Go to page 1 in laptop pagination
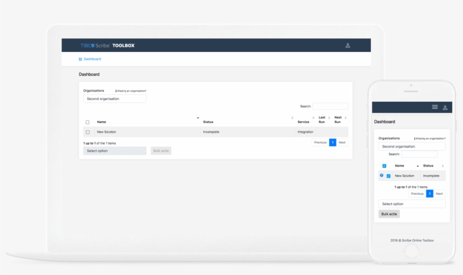 click(x=333, y=142)
